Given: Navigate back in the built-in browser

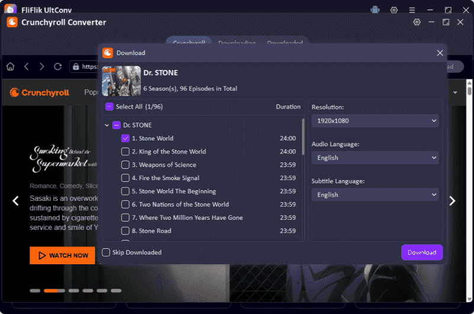Looking at the screenshot, I should click(26, 66).
